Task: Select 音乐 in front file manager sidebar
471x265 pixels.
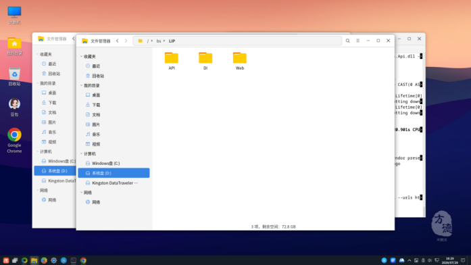Action: (114, 135)
